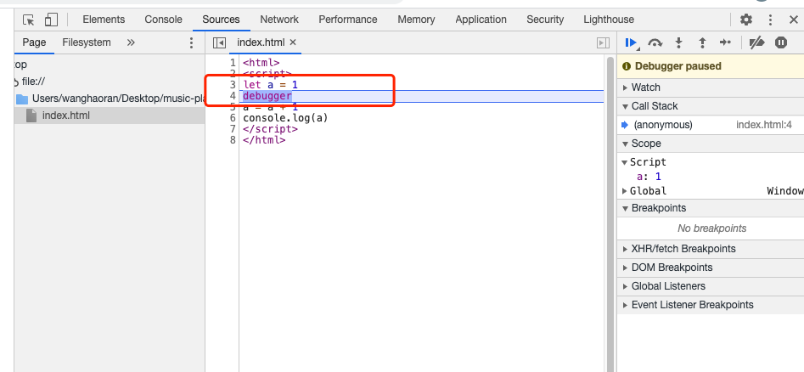Expand the Watch section

[711, 87]
